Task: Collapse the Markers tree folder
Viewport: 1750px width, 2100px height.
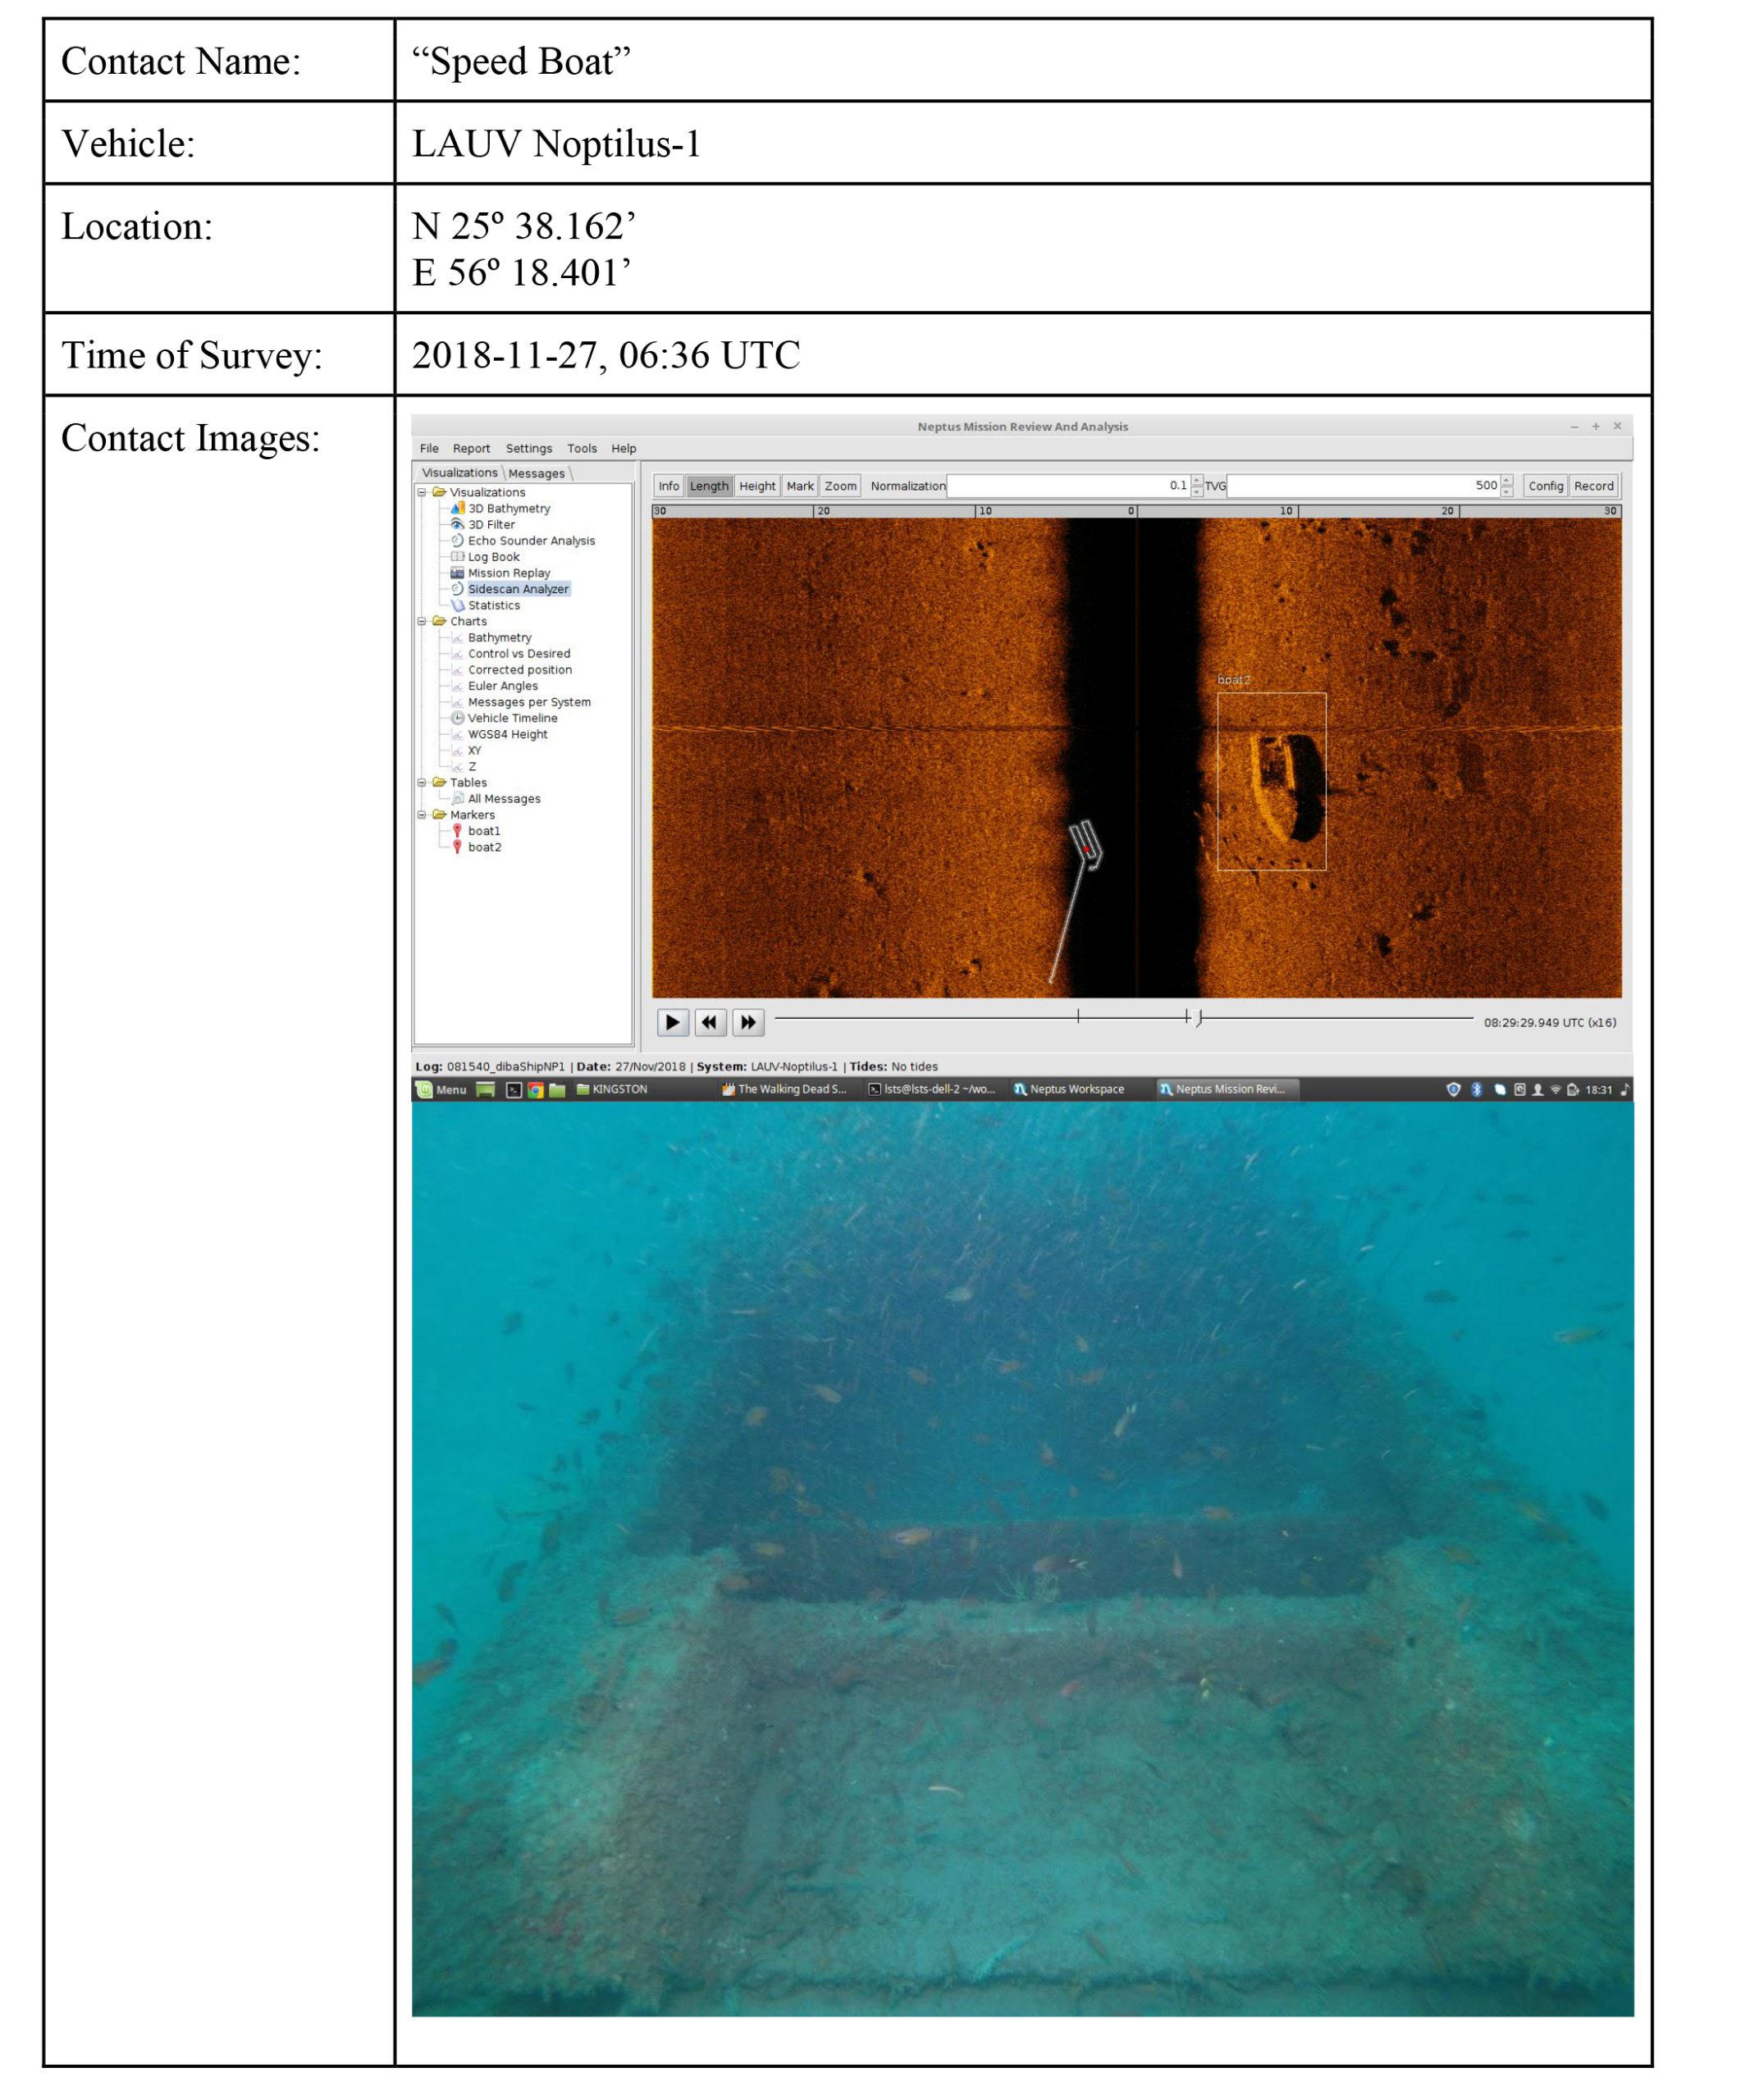Action: (x=422, y=815)
